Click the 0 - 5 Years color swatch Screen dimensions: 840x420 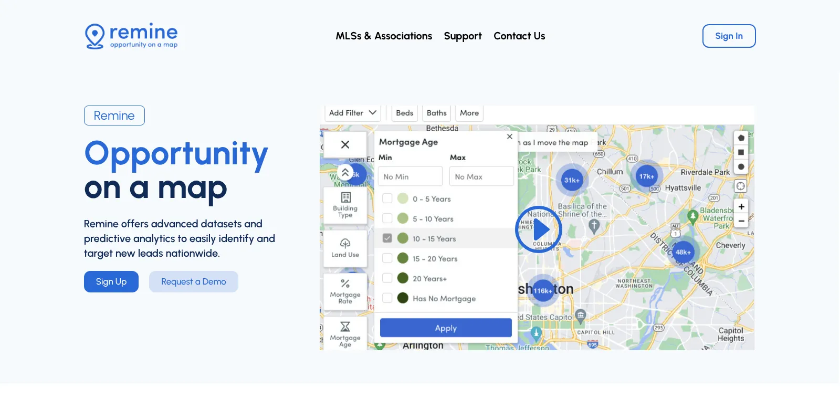point(403,198)
